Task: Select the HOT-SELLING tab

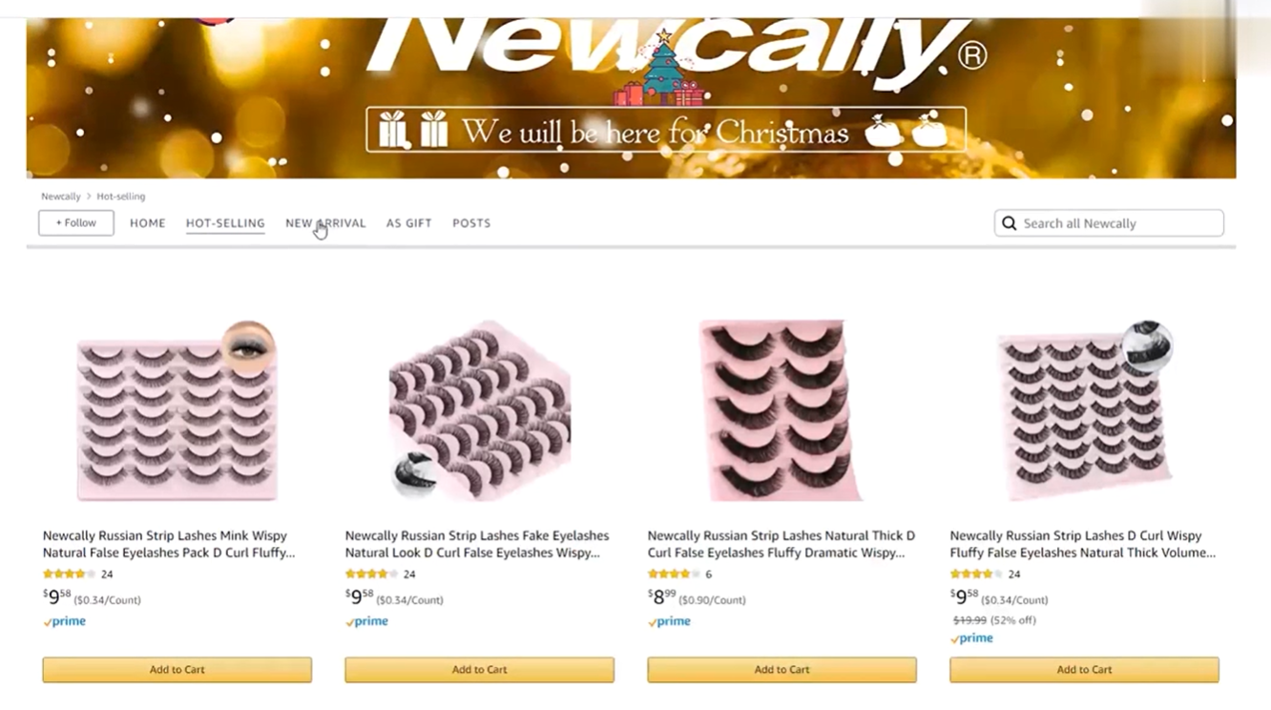Action: tap(225, 223)
